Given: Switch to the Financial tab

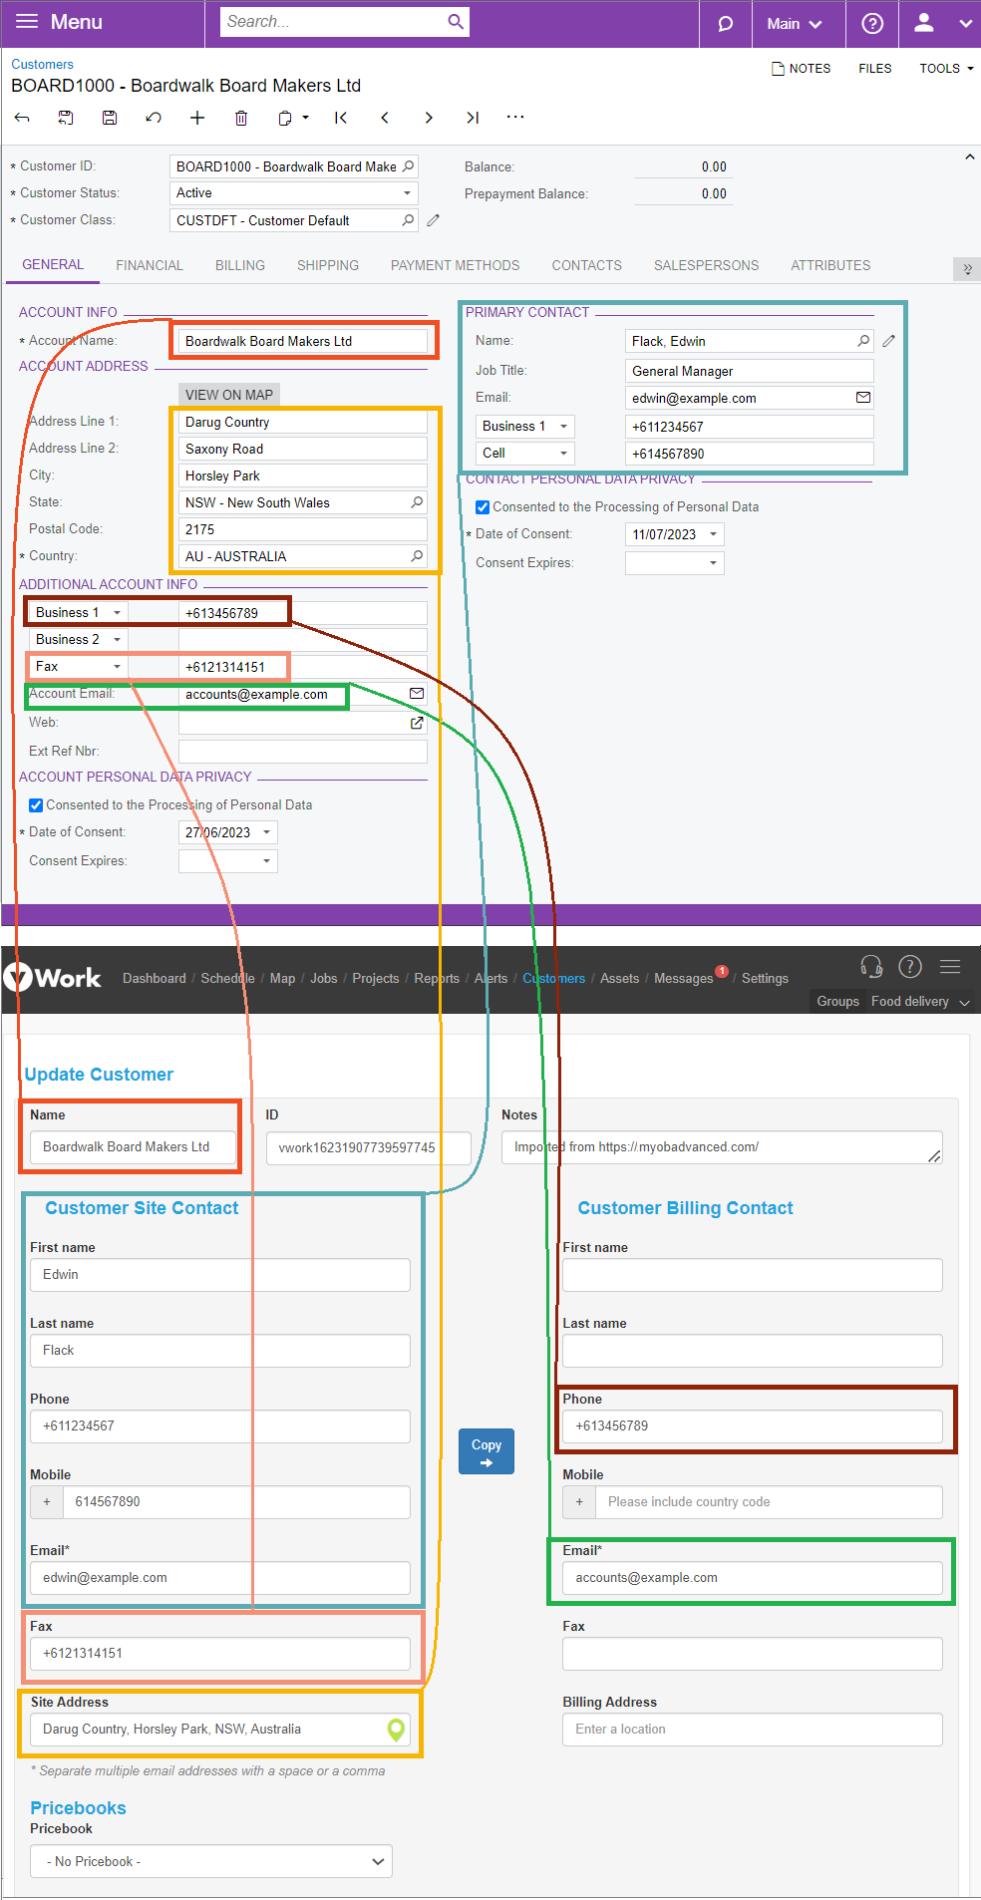Looking at the screenshot, I should click(150, 265).
